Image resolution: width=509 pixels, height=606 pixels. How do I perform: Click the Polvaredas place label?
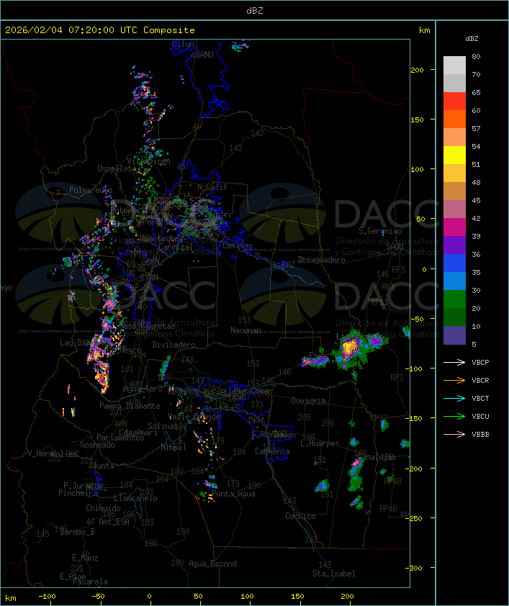click(91, 190)
